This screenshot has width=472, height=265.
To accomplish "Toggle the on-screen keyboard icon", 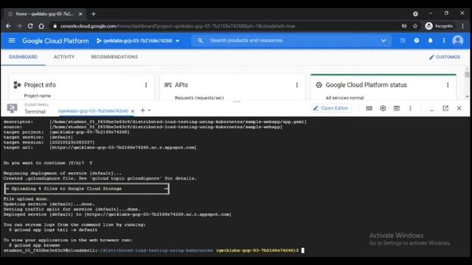I will point(369,108).
